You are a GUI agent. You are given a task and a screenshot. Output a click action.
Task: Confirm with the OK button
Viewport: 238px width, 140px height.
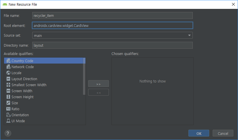click(199, 133)
